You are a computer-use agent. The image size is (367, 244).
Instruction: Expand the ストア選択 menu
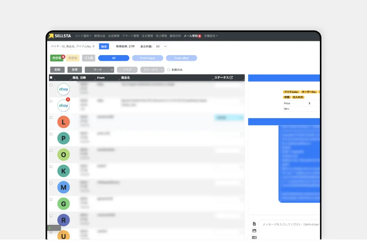point(83,36)
